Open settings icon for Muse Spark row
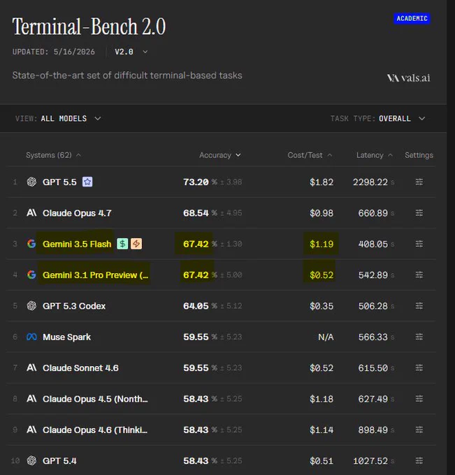The image size is (455, 475). click(419, 337)
